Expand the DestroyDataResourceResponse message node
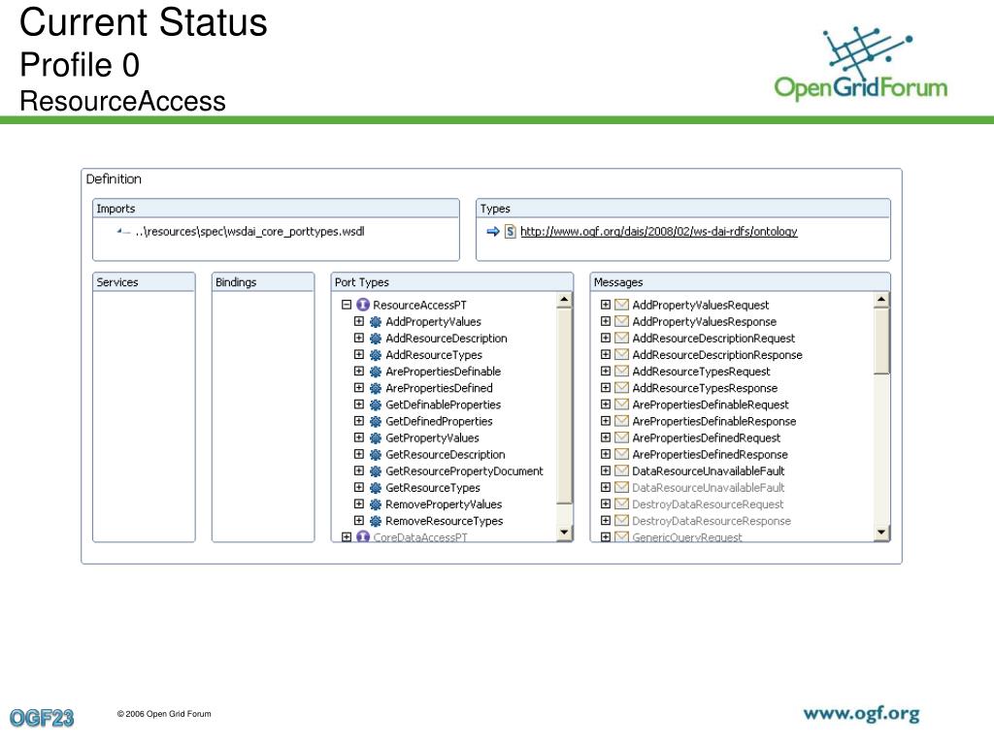The image size is (994, 745). (x=606, y=520)
